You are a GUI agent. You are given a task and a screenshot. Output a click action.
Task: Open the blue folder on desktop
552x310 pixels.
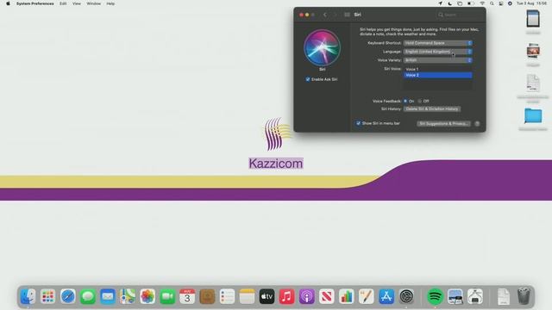coord(533,116)
